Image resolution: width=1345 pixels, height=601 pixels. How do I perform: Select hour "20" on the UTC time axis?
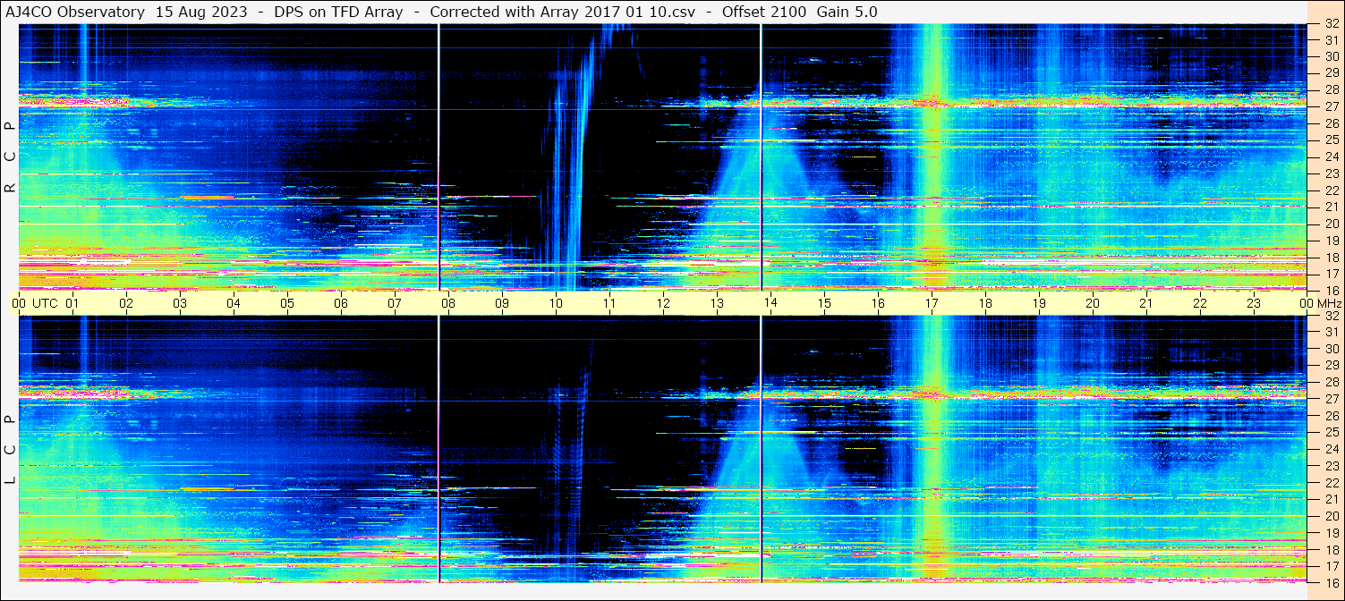tap(1093, 303)
